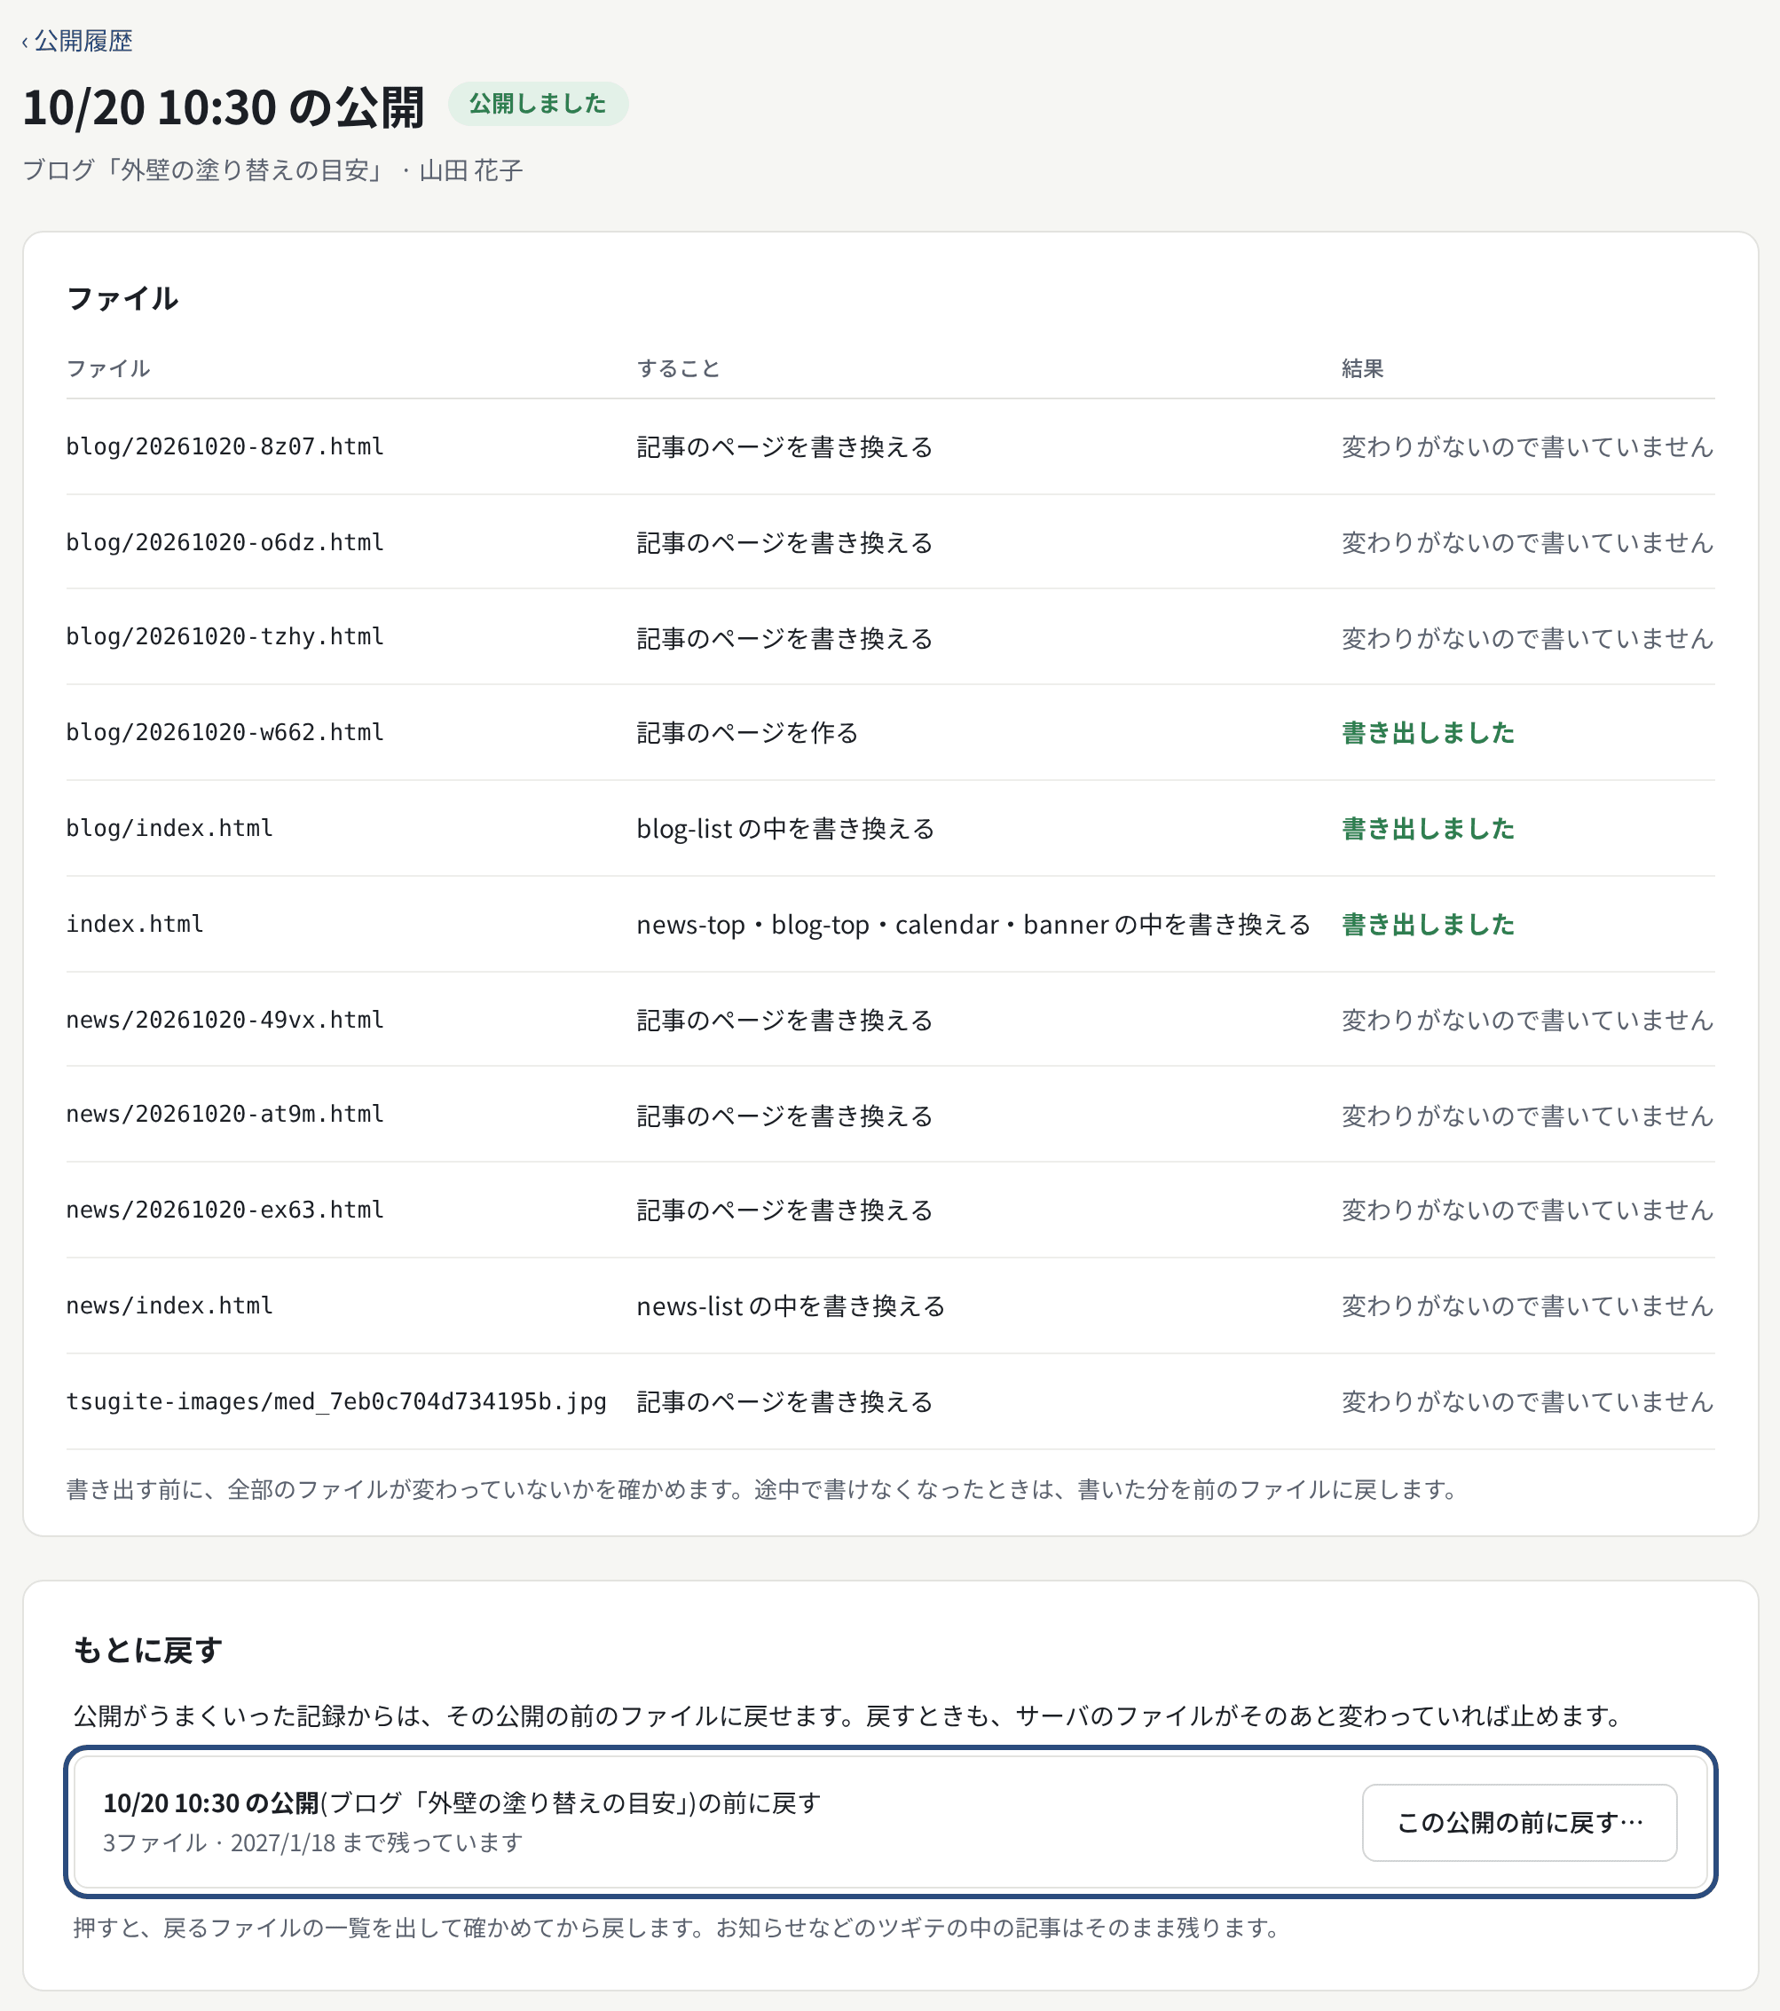Select the news/index.html file cell

pos(169,1305)
